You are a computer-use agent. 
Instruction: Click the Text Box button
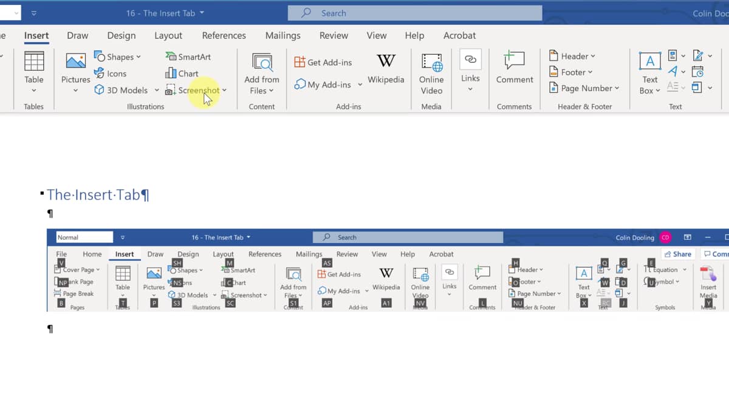(650, 73)
